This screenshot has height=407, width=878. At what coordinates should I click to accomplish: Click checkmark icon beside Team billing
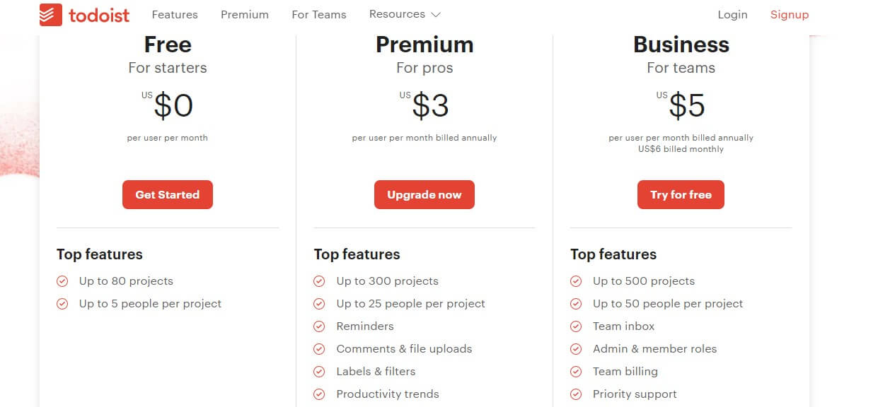click(x=576, y=372)
